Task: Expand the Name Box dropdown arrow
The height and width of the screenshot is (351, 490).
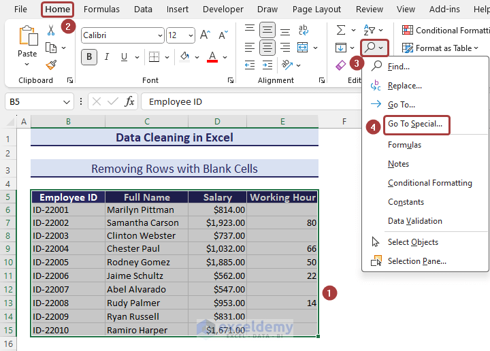Action: coord(66,102)
